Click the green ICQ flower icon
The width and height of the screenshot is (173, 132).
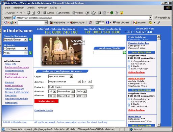pyautogui.click(x=112, y=13)
